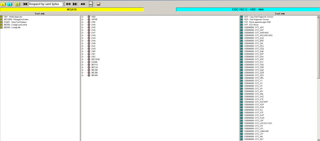320x141 pixels.
Task: Select tree item 21AB
Action: [93, 43]
